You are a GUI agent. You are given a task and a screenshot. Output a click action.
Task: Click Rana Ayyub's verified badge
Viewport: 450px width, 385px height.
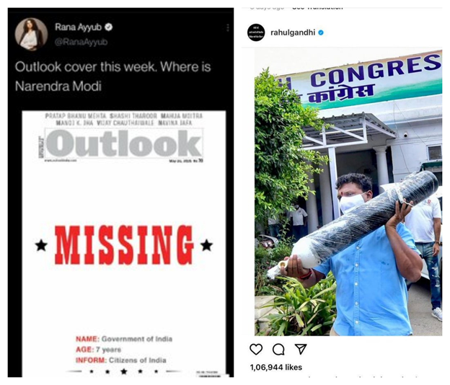[x=109, y=27]
